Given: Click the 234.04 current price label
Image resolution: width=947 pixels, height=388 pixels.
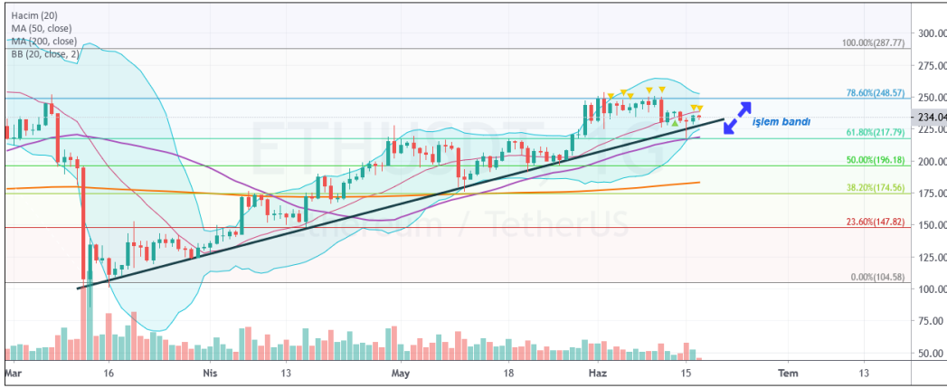Looking at the screenshot, I should click(x=930, y=118).
